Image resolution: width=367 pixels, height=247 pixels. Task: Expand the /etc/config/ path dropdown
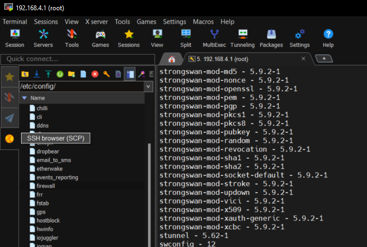coord(148,86)
